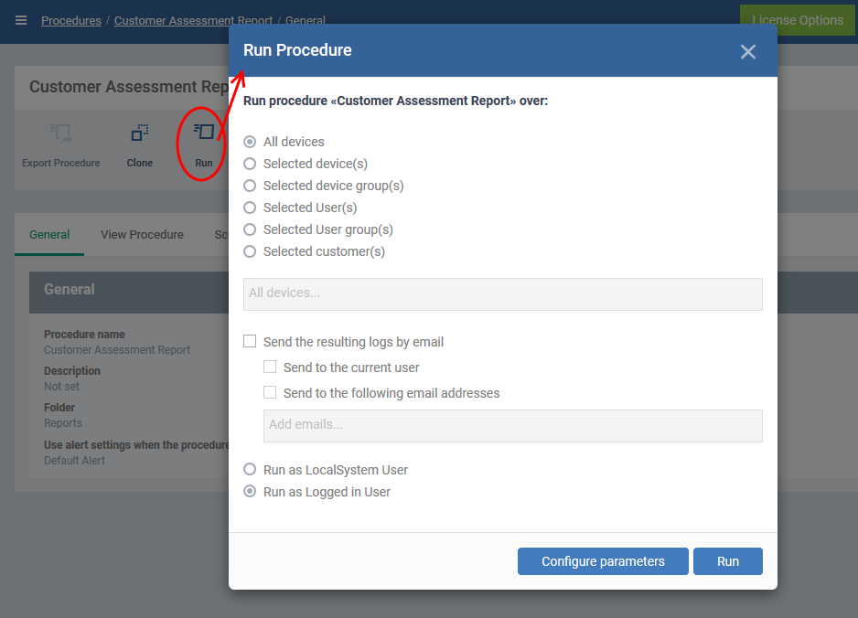Open the Customer Assessment Report breadcrumb link
858x618 pixels.
pyautogui.click(x=193, y=20)
